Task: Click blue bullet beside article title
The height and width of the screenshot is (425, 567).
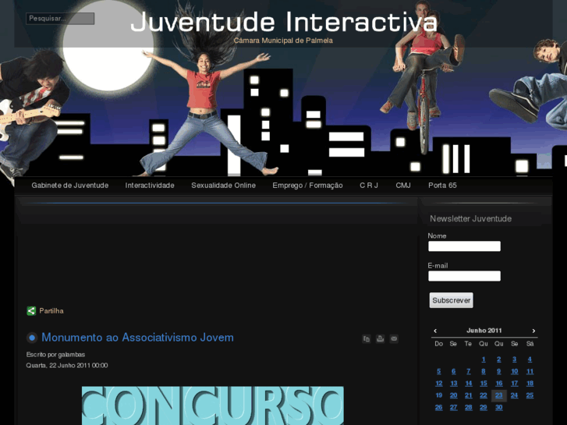Action: [x=32, y=338]
